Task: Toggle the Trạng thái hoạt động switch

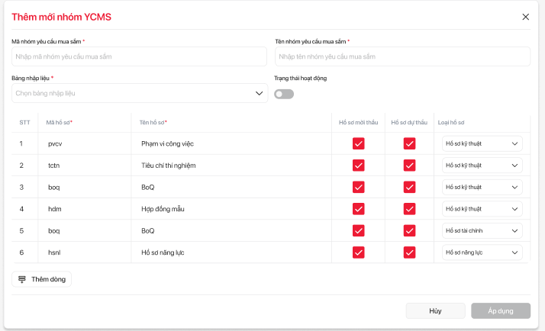Action: point(284,94)
